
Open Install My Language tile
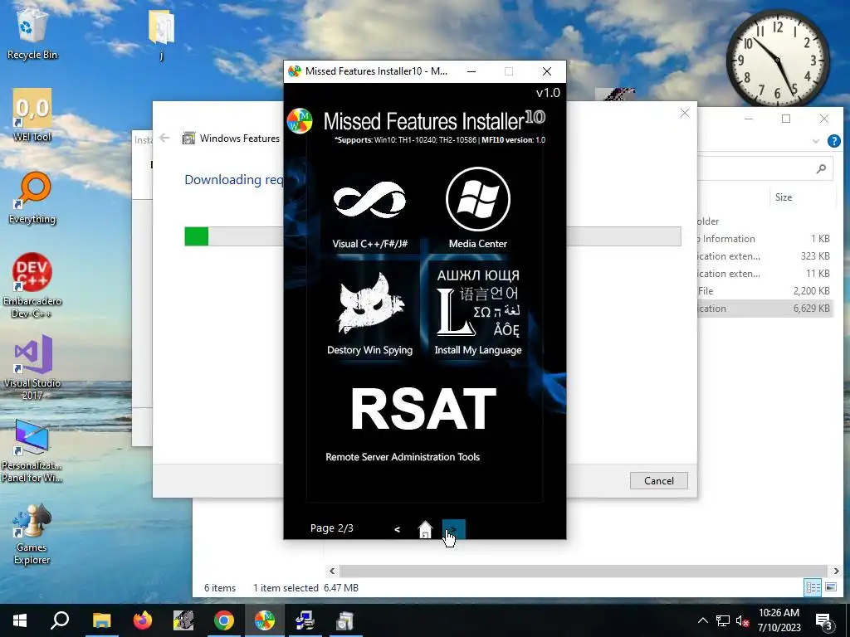click(x=477, y=312)
